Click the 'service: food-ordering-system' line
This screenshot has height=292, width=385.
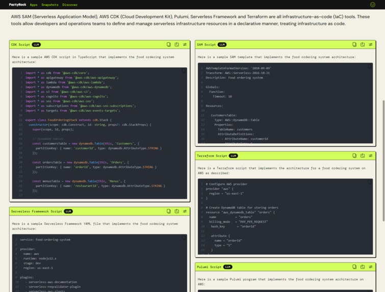(45, 240)
